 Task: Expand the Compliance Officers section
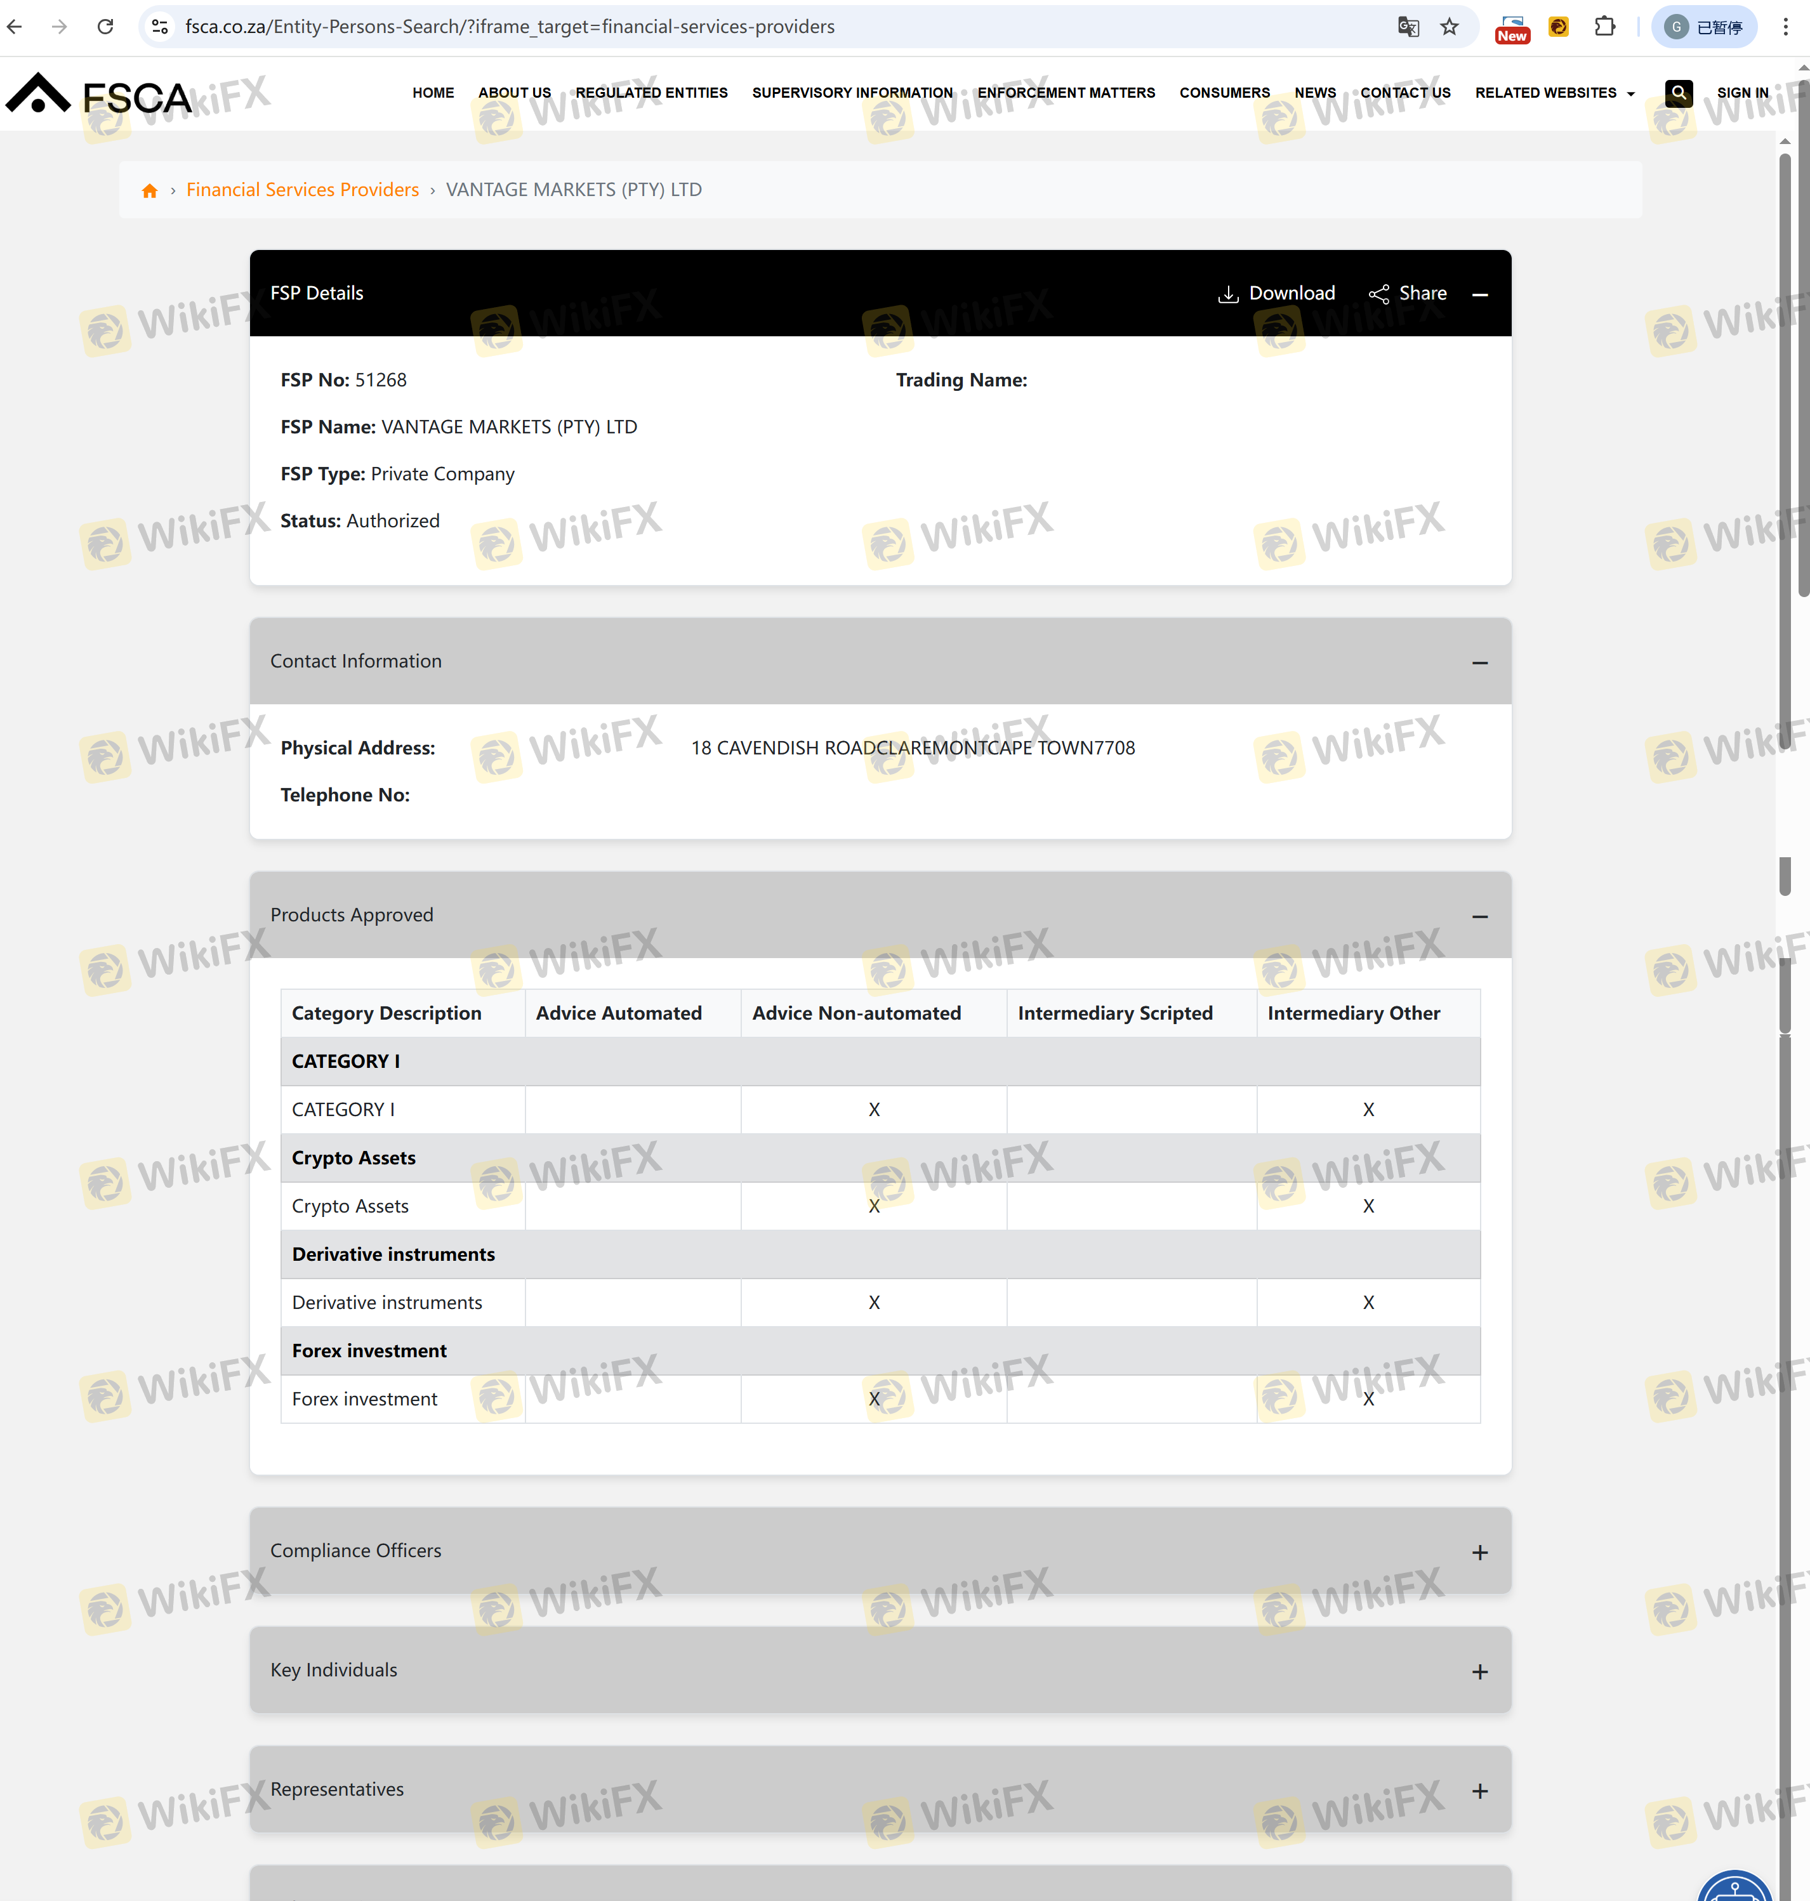(x=1479, y=1552)
